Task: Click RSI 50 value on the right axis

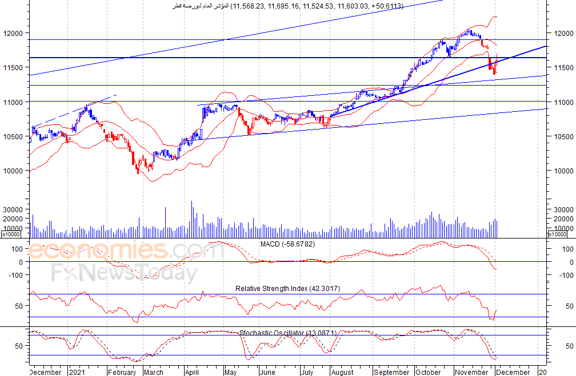Action: [569, 306]
